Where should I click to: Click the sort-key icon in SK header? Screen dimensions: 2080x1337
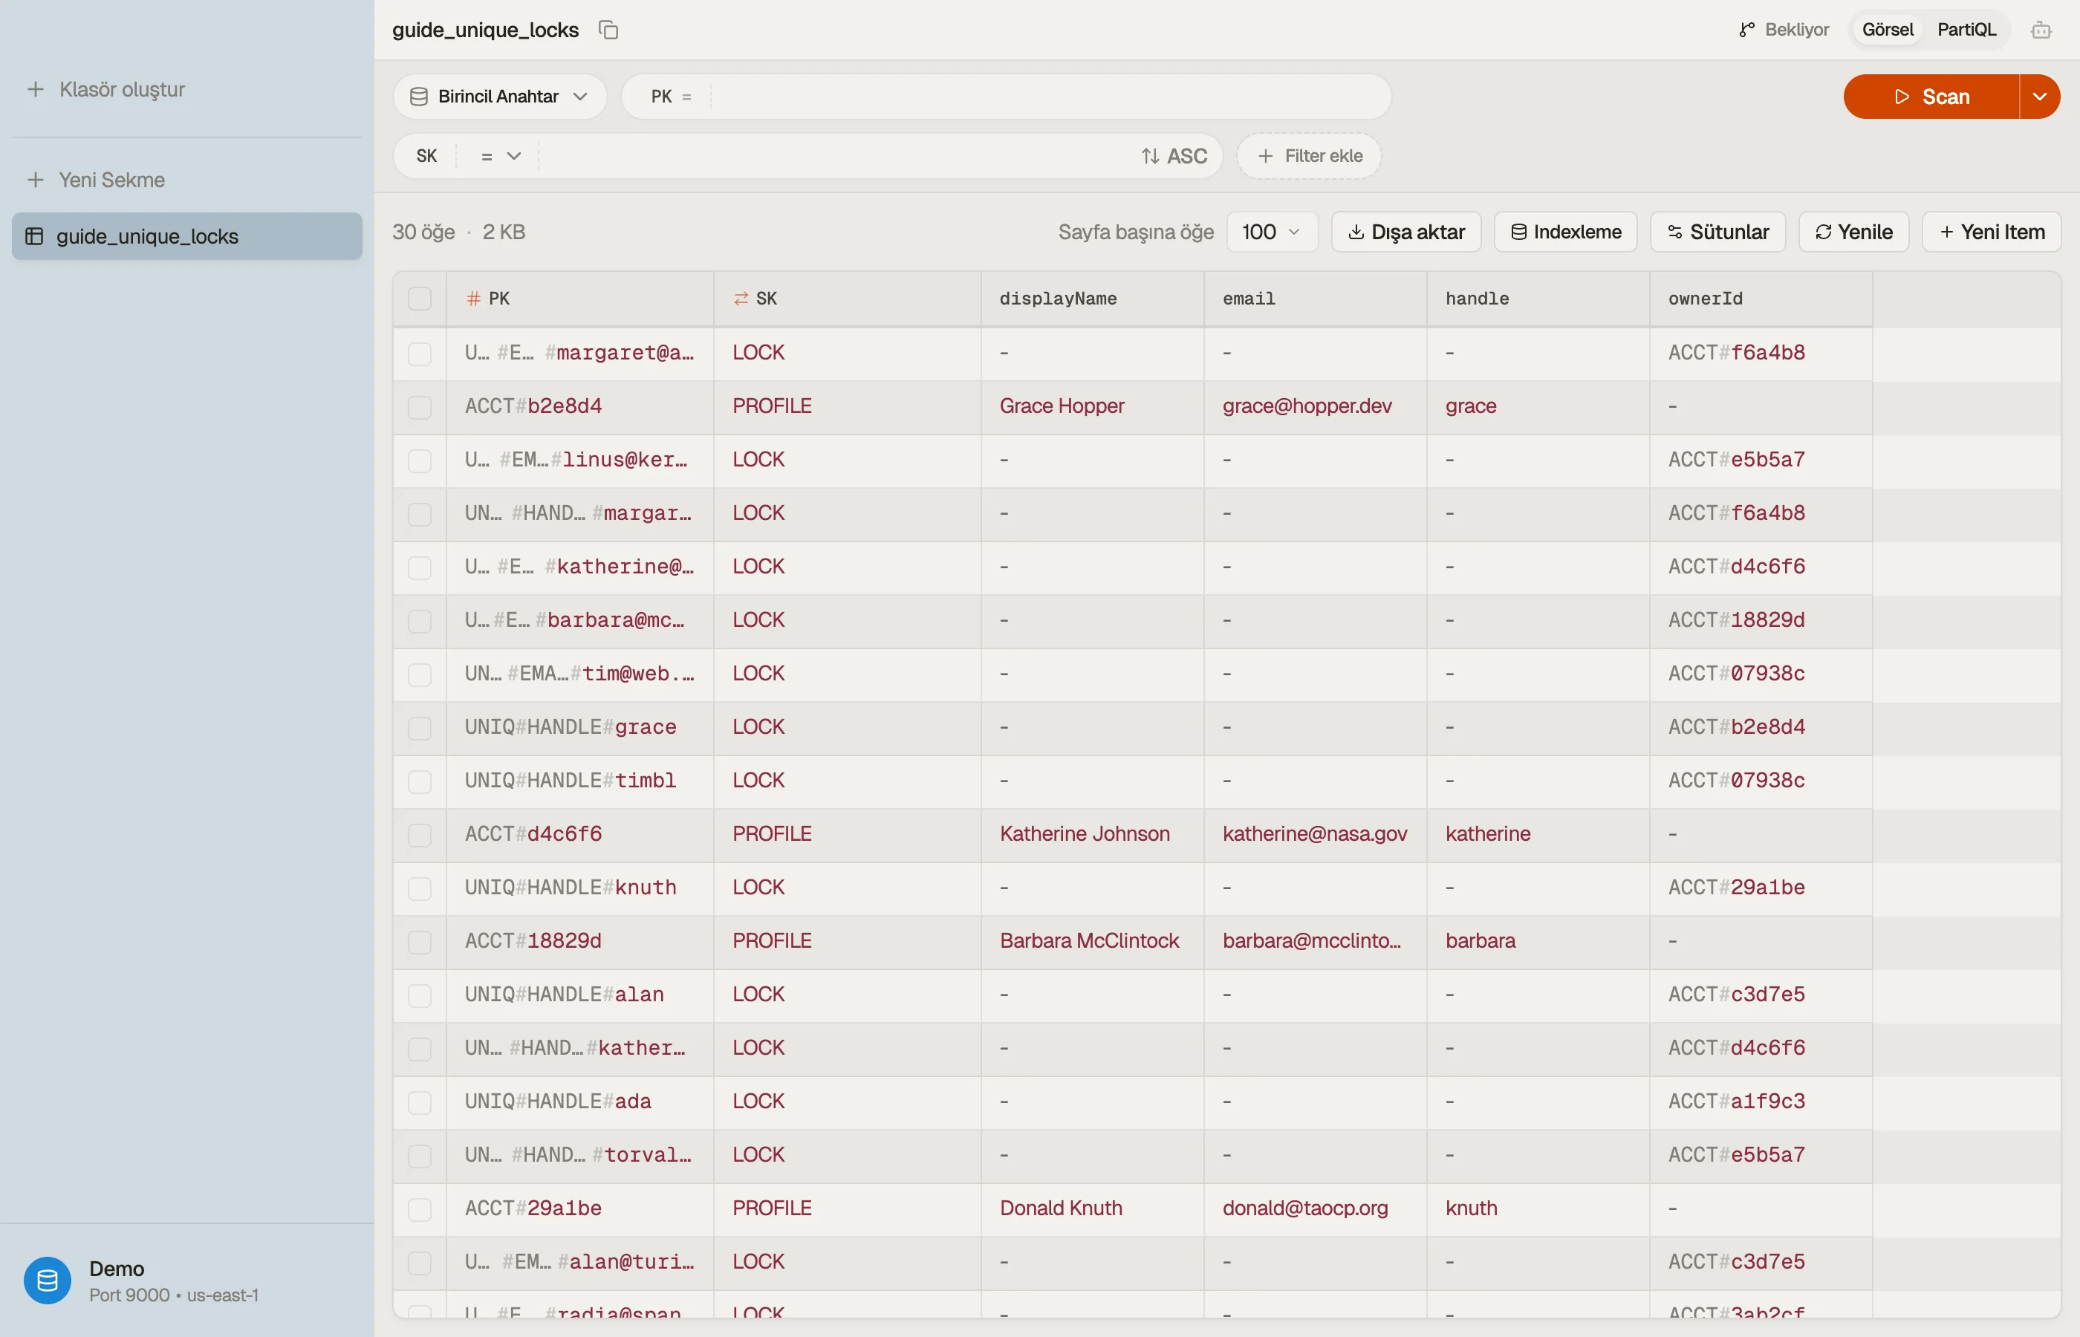click(x=741, y=299)
